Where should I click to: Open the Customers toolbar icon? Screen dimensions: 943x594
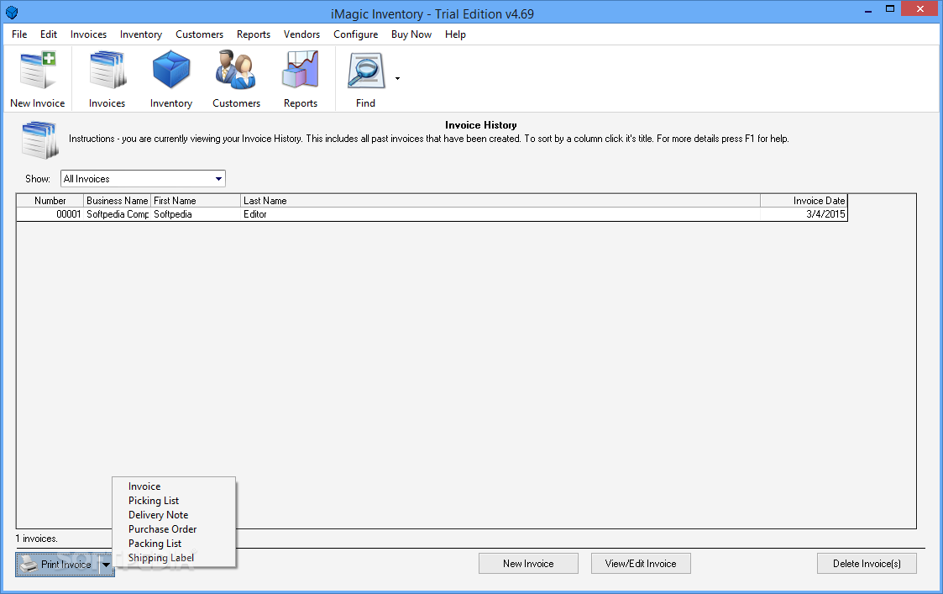[236, 80]
